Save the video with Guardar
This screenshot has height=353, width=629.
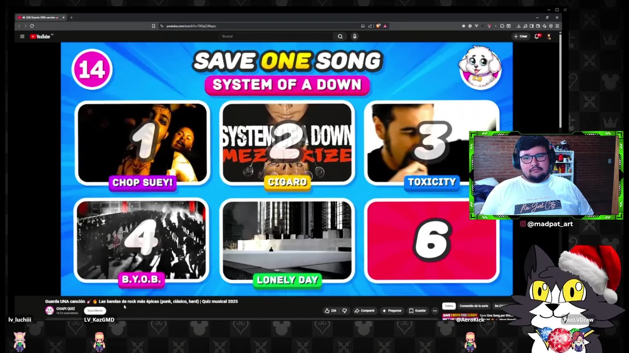pyautogui.click(x=418, y=311)
